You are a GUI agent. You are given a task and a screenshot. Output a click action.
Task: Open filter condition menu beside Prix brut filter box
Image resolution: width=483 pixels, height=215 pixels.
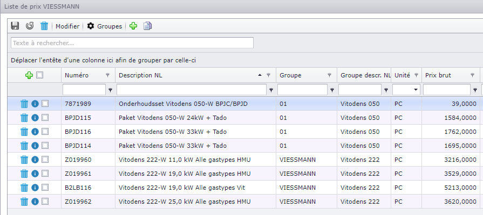click(x=475, y=90)
